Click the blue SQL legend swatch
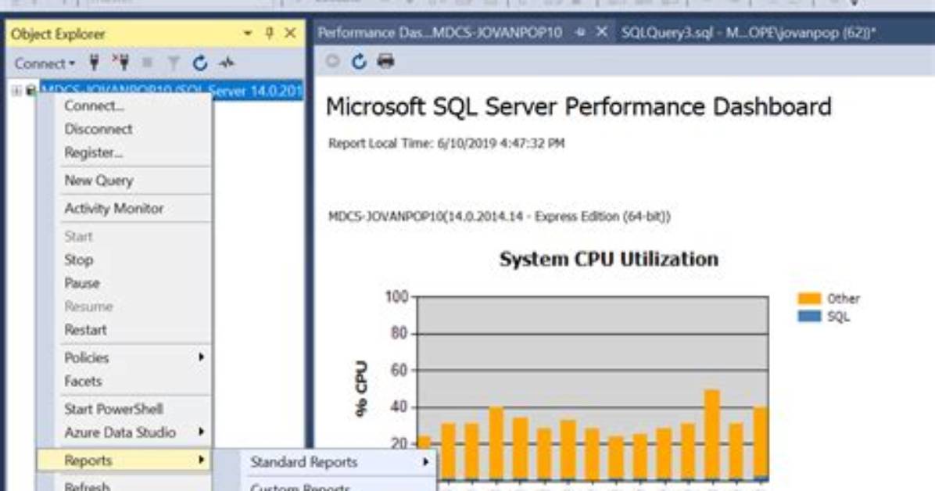Viewport: 935px width, 491px height. (x=809, y=316)
